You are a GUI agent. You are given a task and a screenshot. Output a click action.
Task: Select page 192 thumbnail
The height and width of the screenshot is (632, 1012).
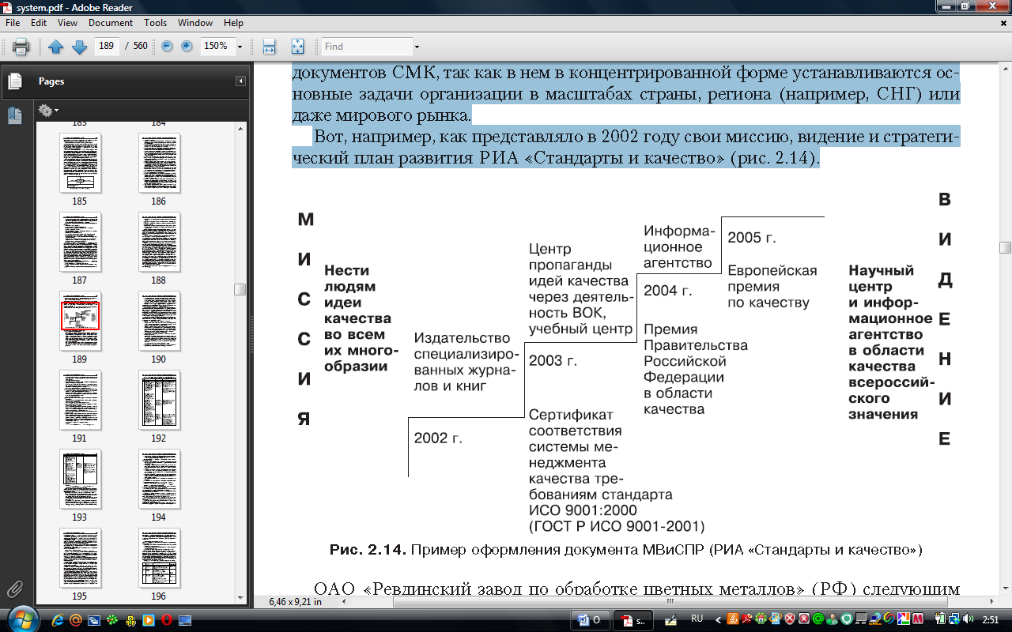pos(159,401)
